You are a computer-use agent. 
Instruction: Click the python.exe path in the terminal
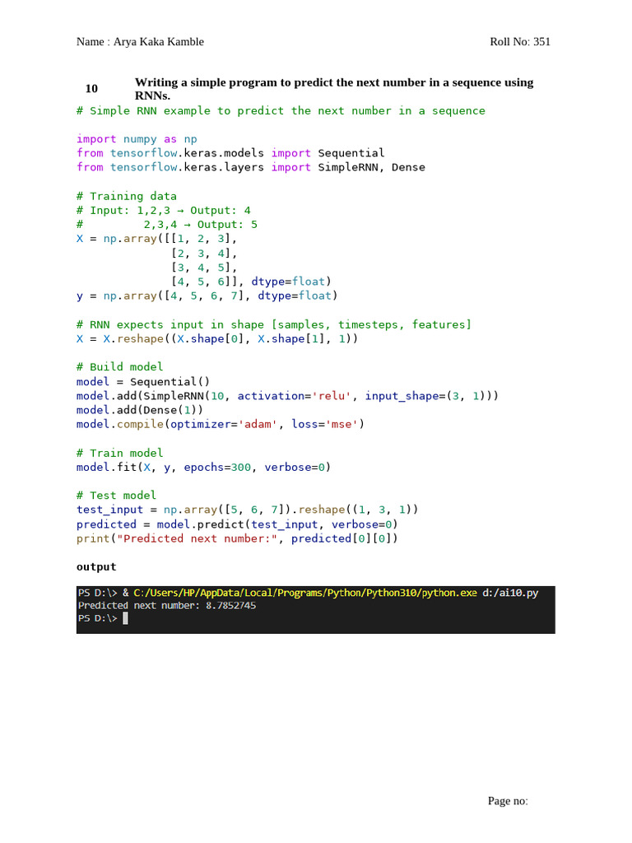point(305,593)
